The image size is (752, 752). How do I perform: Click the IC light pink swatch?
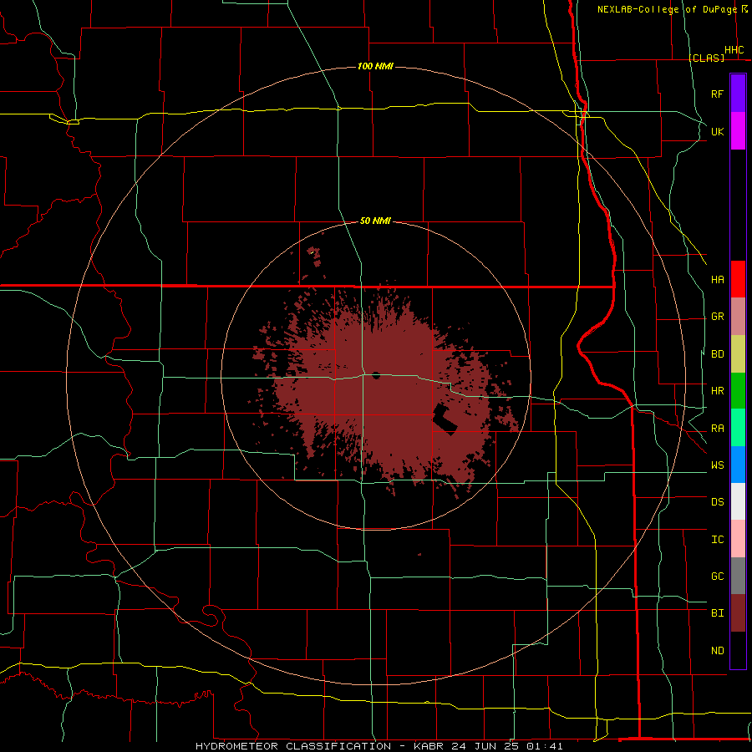[x=738, y=539]
